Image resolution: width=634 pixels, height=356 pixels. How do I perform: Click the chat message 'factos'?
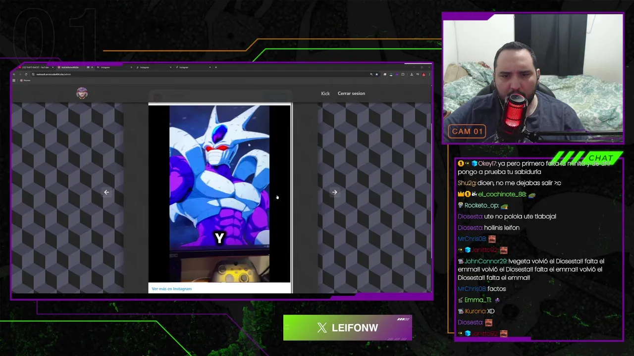[497, 289]
